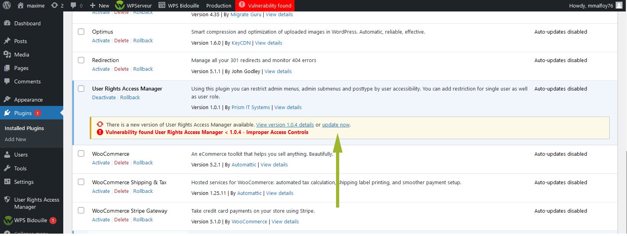
Task: Click the red Vulnerability found alert
Action: pyautogui.click(x=265, y=6)
